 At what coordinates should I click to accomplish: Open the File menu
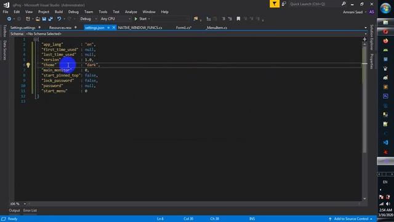6,12
